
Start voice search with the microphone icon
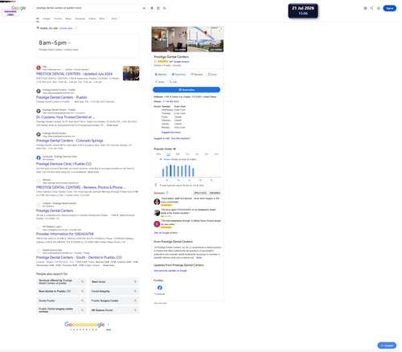coord(152,8)
